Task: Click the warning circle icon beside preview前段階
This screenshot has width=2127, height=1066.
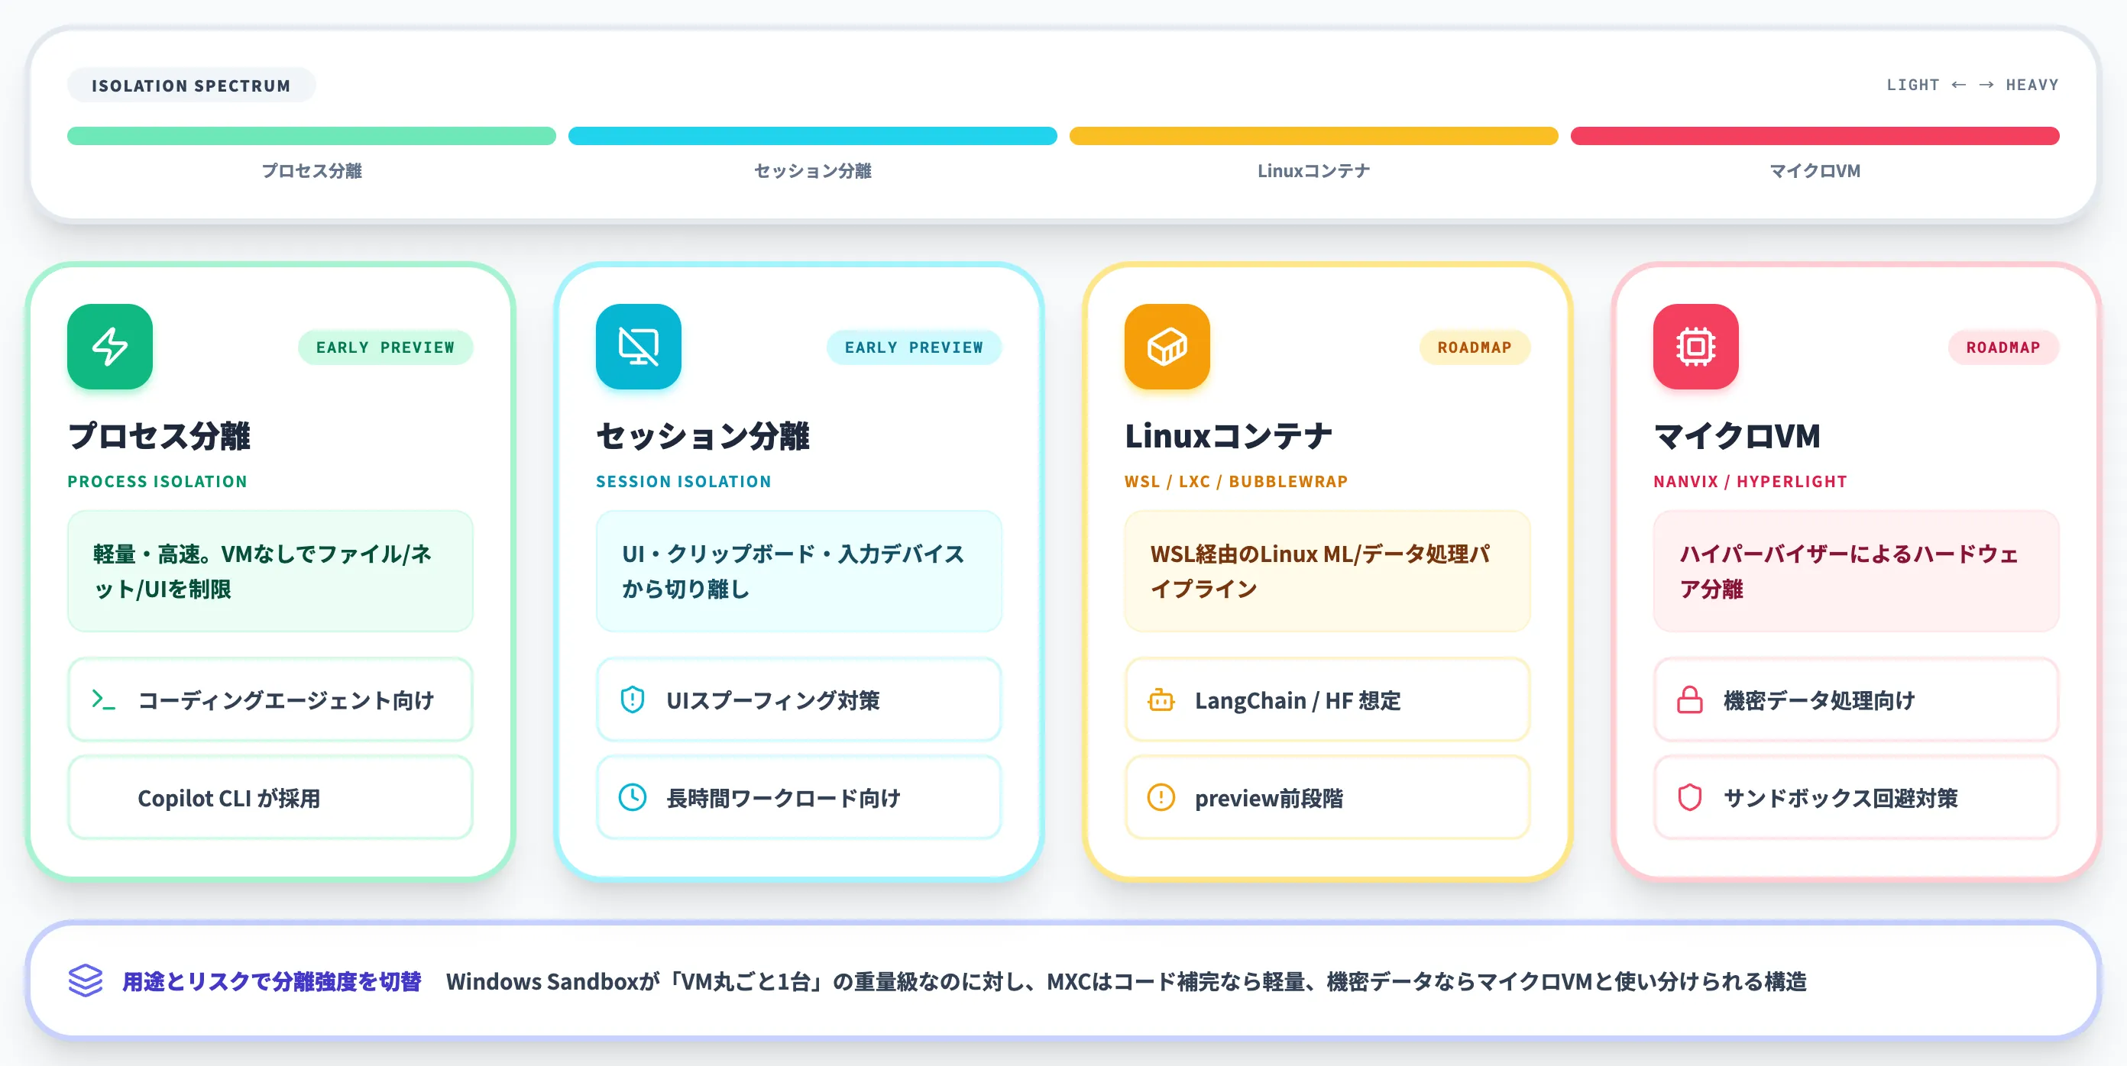Action: tap(1161, 798)
